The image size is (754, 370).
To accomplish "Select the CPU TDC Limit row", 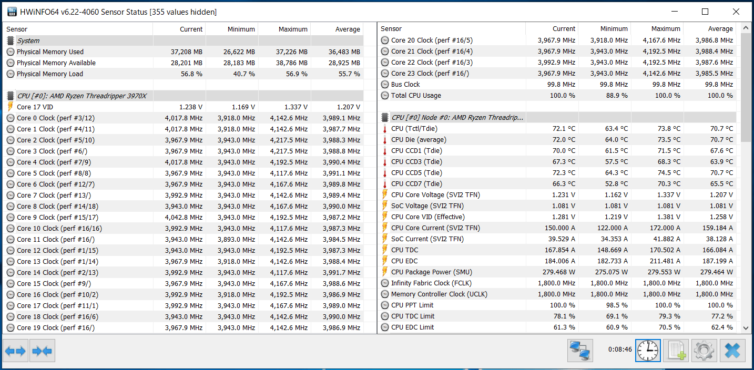I will tap(557, 316).
